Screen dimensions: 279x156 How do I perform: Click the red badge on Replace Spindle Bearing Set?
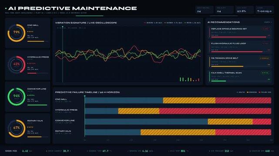click(x=266, y=29)
